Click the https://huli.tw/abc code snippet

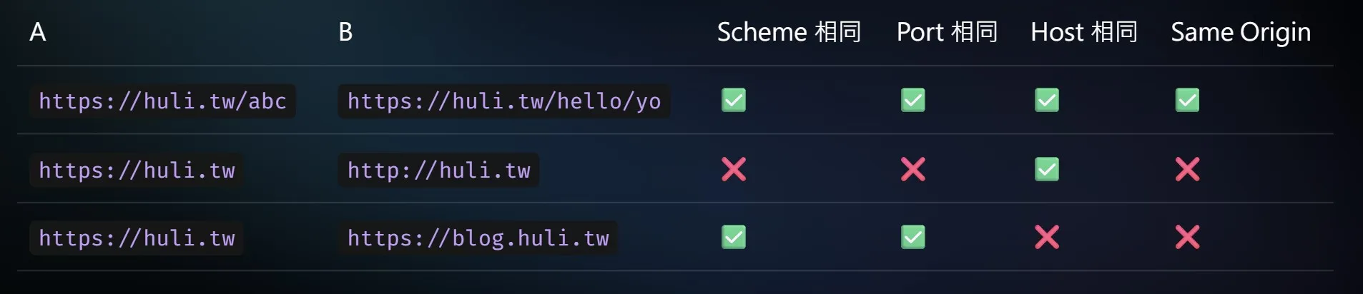pyautogui.click(x=162, y=101)
